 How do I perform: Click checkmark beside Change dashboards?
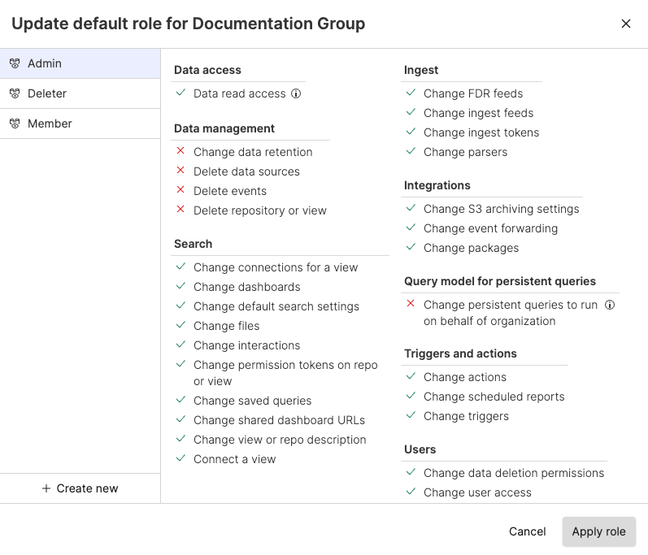180,287
